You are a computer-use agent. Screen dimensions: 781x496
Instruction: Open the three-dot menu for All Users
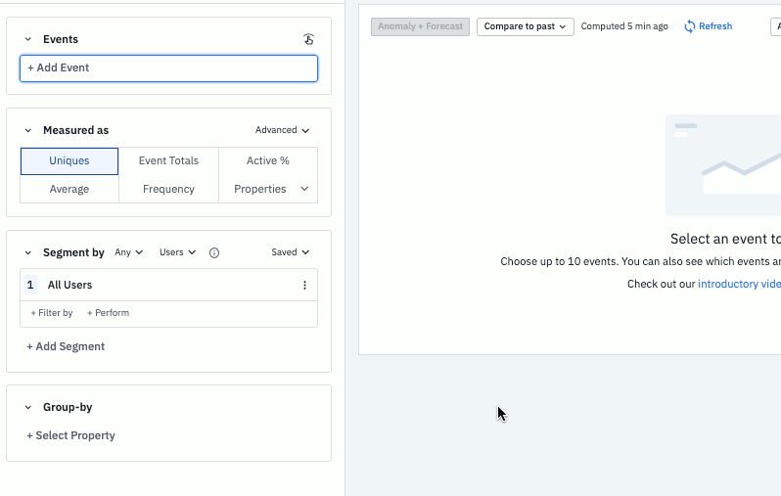(x=304, y=286)
